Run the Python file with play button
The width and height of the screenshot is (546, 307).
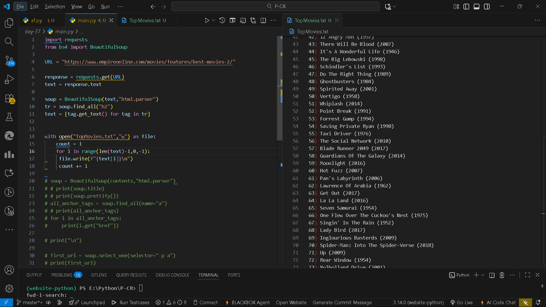(207, 20)
